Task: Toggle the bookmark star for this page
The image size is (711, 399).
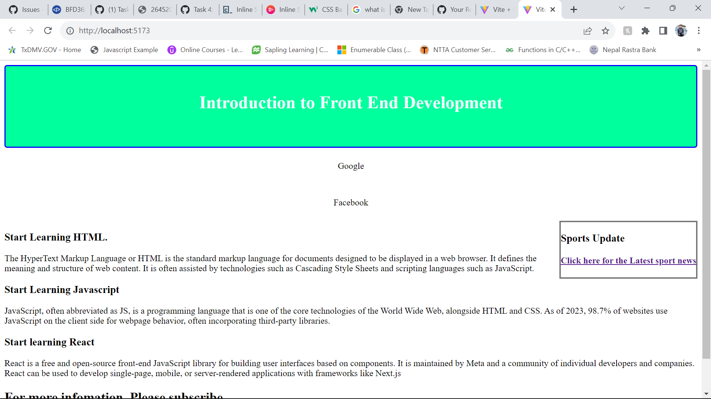Action: 605,31
